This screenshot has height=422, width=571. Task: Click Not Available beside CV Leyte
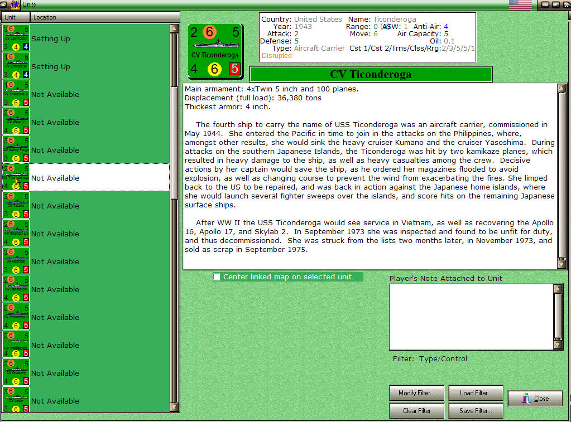coord(55,401)
